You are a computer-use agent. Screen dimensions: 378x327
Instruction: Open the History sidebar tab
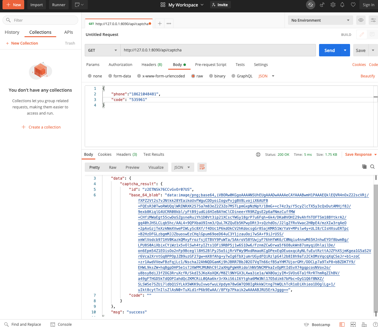12,32
